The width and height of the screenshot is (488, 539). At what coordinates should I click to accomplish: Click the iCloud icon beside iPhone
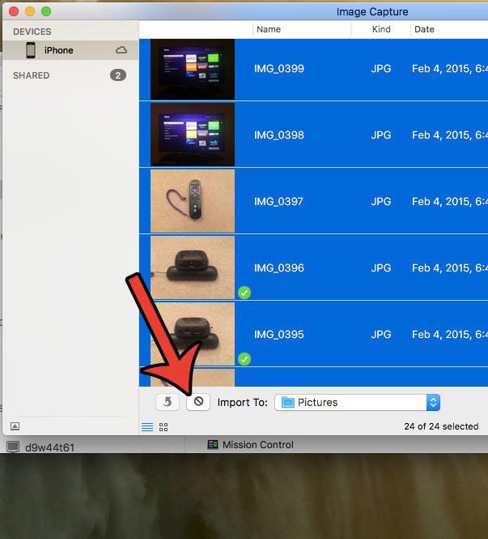point(121,50)
